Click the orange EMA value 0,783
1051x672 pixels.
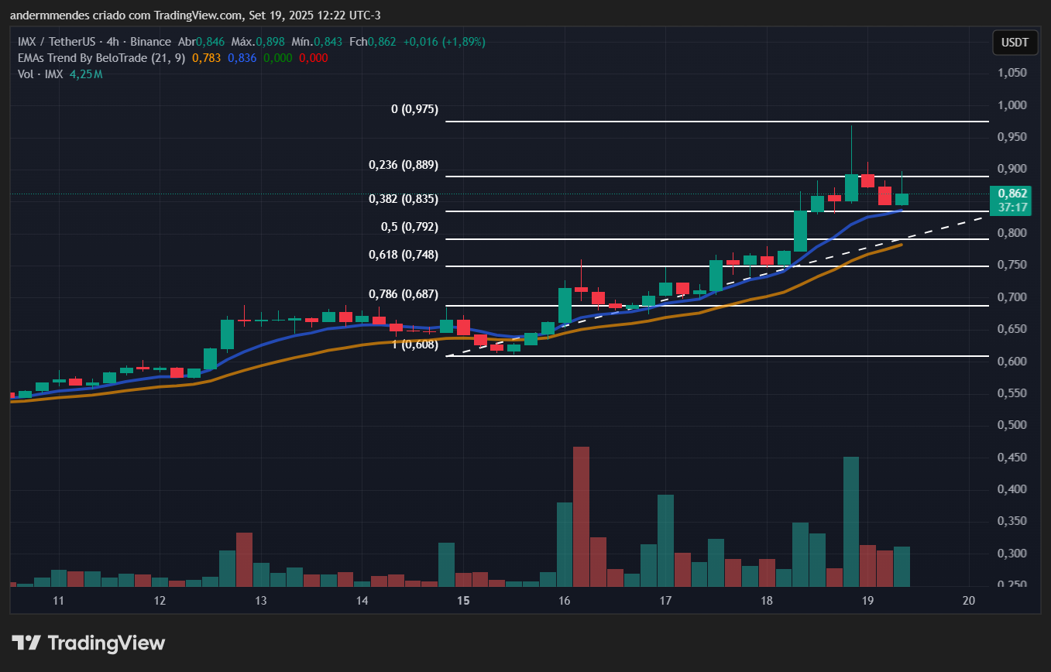point(207,58)
